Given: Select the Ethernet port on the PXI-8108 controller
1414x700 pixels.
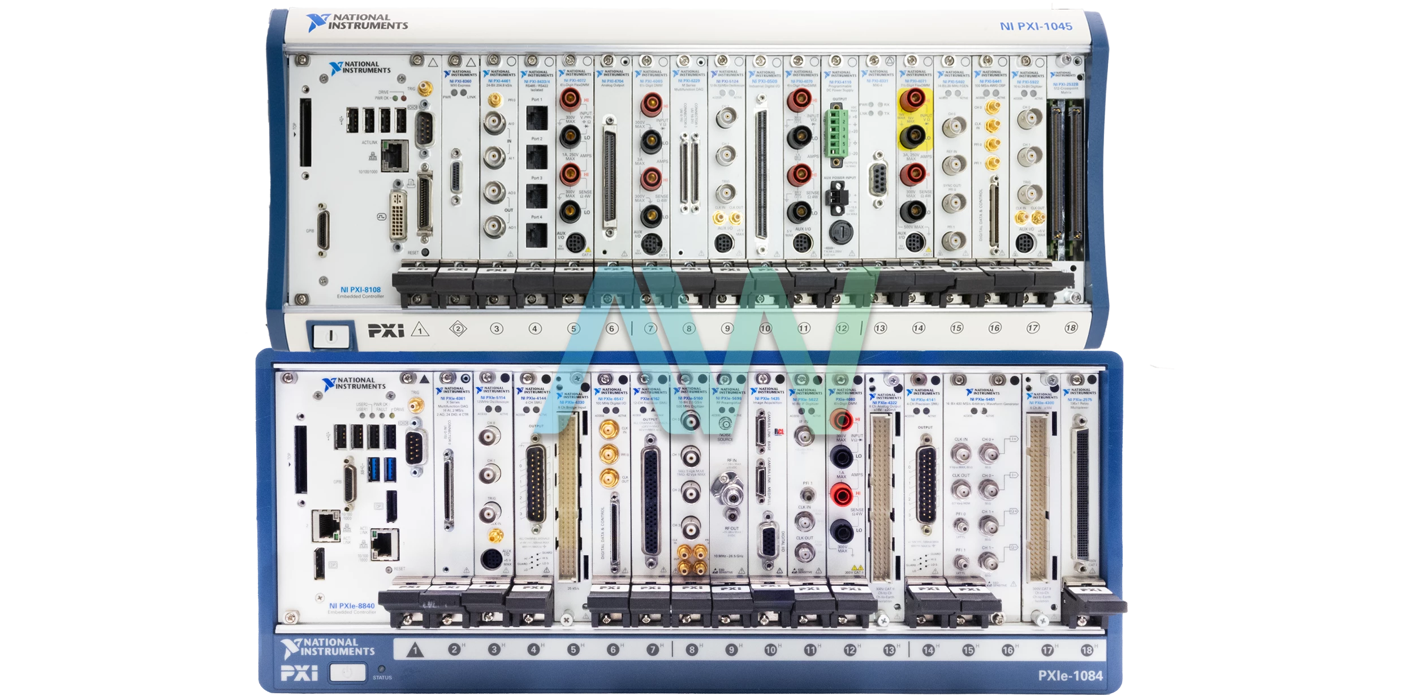Looking at the screenshot, I should pyautogui.click(x=394, y=156).
